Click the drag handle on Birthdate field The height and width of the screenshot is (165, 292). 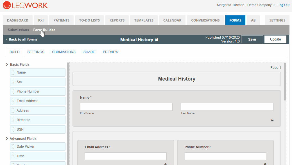[13, 120]
